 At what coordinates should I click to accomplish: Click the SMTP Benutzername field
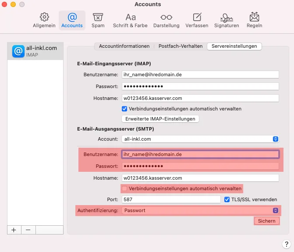coord(200,154)
